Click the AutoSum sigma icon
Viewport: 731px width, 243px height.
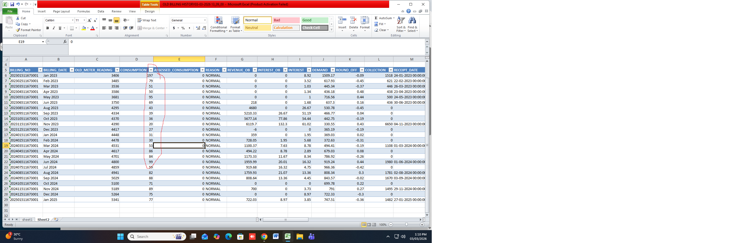(376, 18)
